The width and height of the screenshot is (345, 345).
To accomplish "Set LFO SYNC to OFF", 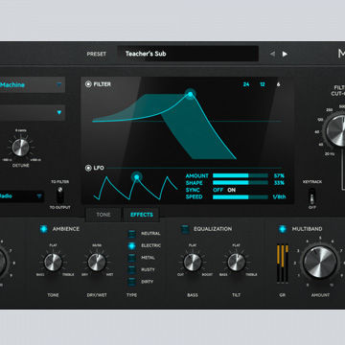I will point(218,190).
